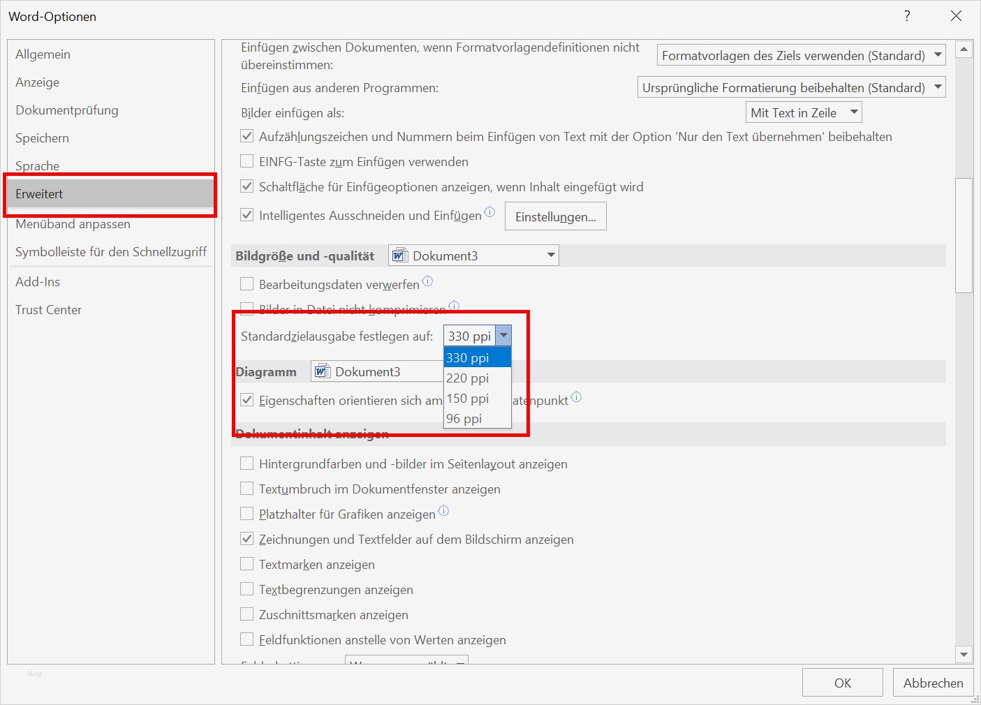Viewport: 981px width, 705px height.
Task: Check the Textmarken anzeigen box
Action: (246, 564)
